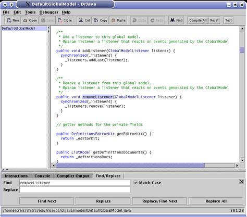Open a file with the Open icon
The height and width of the screenshot is (217, 247).
tap(26, 20)
